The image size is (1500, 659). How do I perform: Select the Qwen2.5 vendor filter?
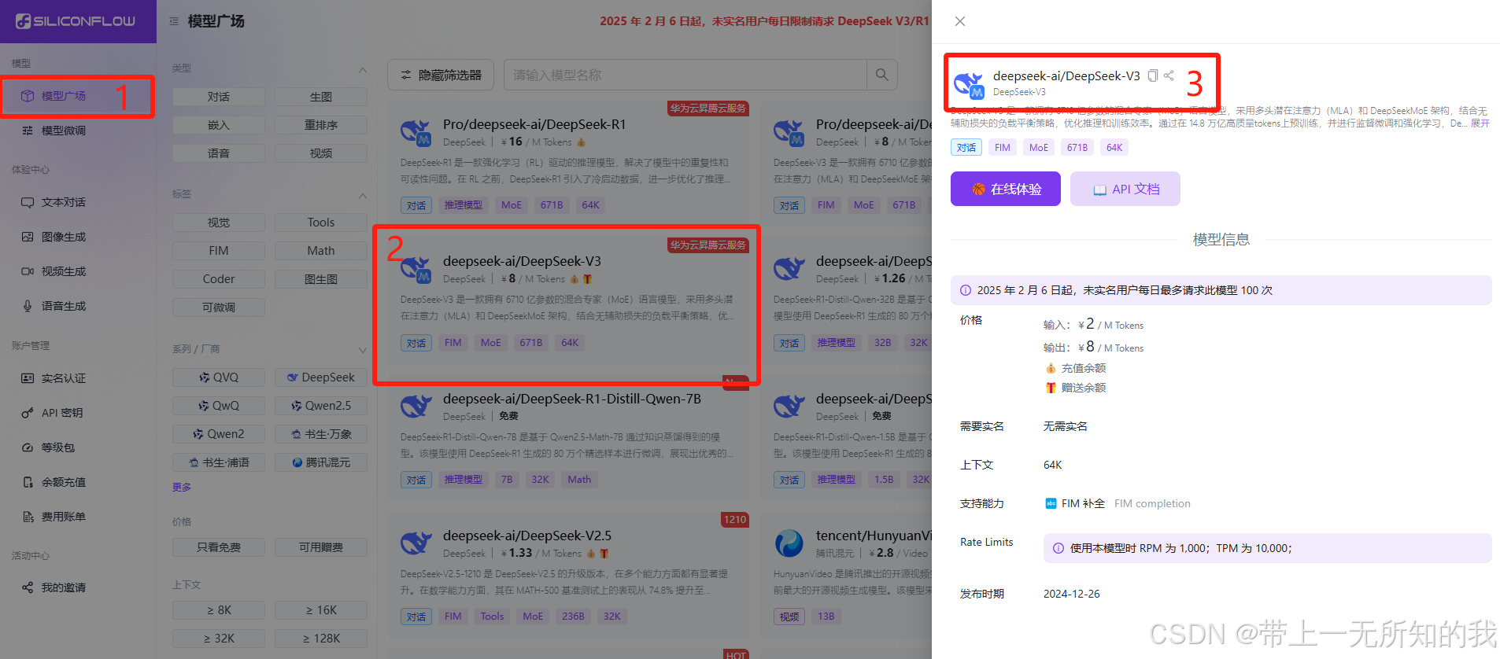pos(321,406)
